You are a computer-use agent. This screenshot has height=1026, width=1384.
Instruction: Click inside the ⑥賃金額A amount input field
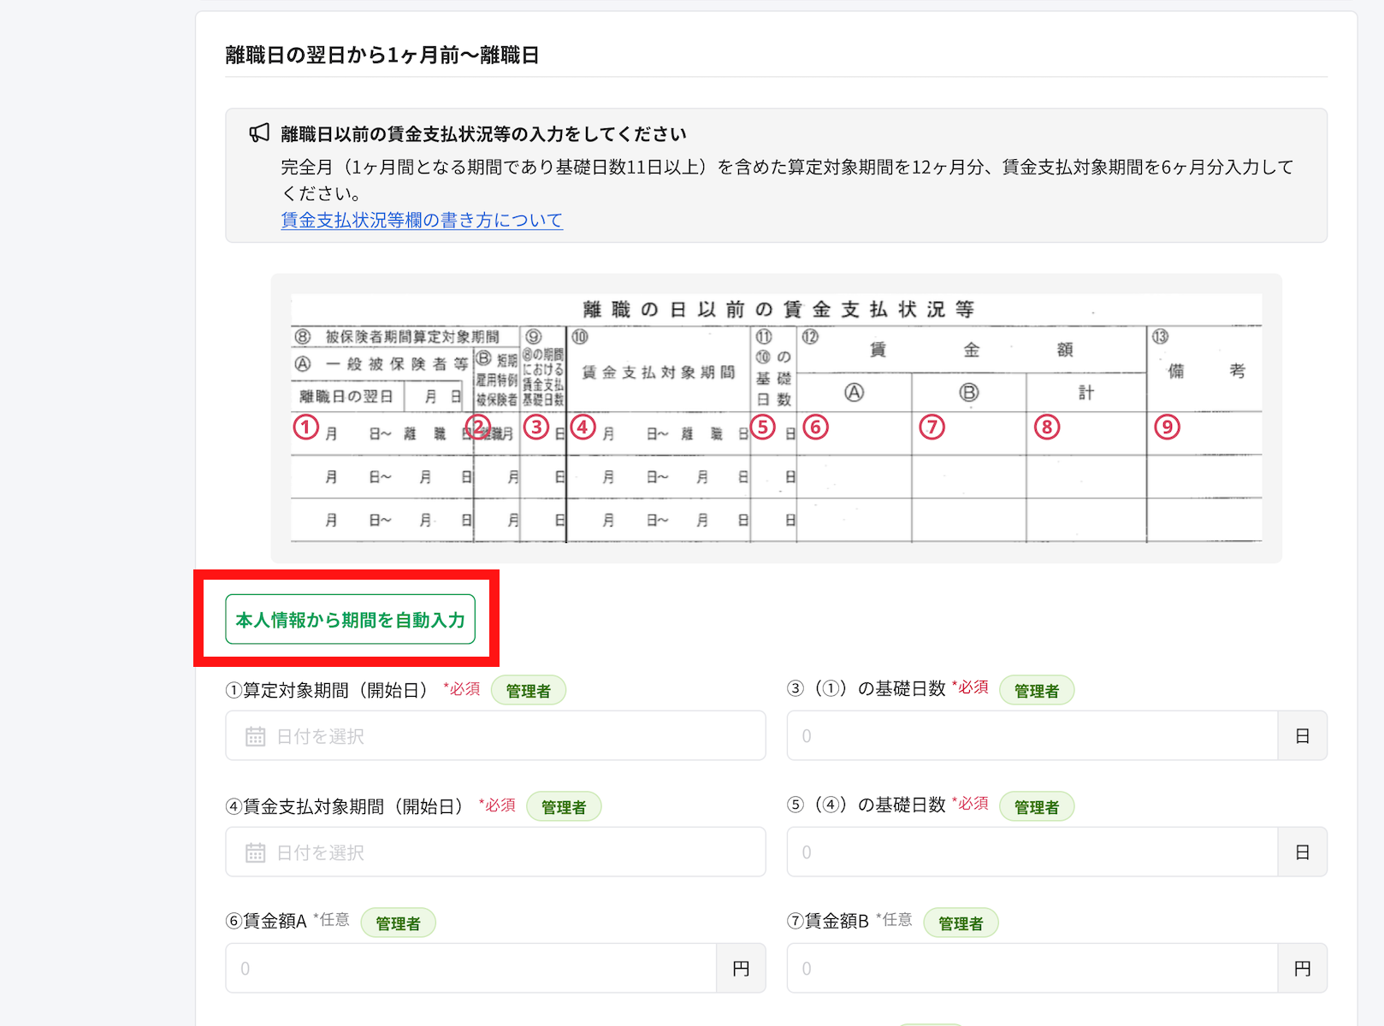(x=470, y=968)
